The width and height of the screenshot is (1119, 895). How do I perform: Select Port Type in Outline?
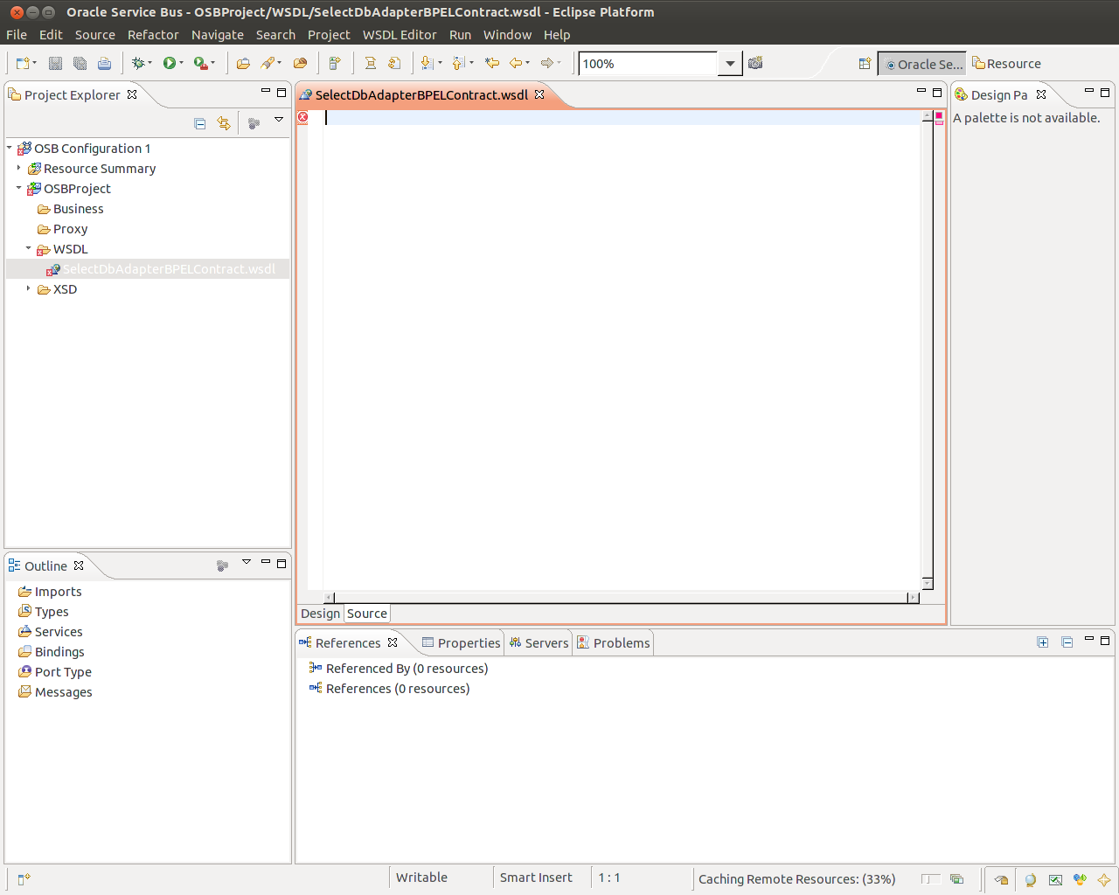click(x=63, y=671)
